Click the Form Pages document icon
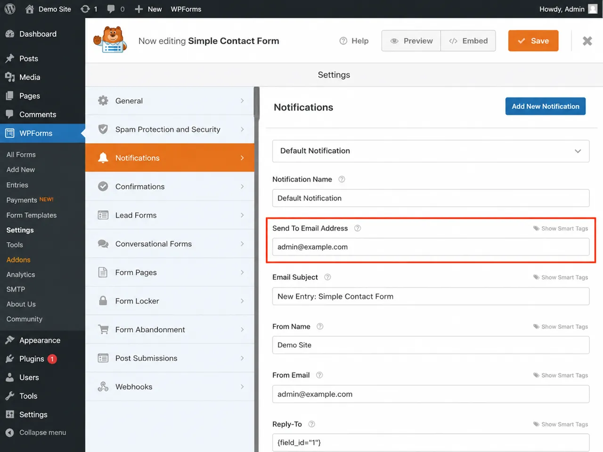603x452 pixels. point(103,272)
